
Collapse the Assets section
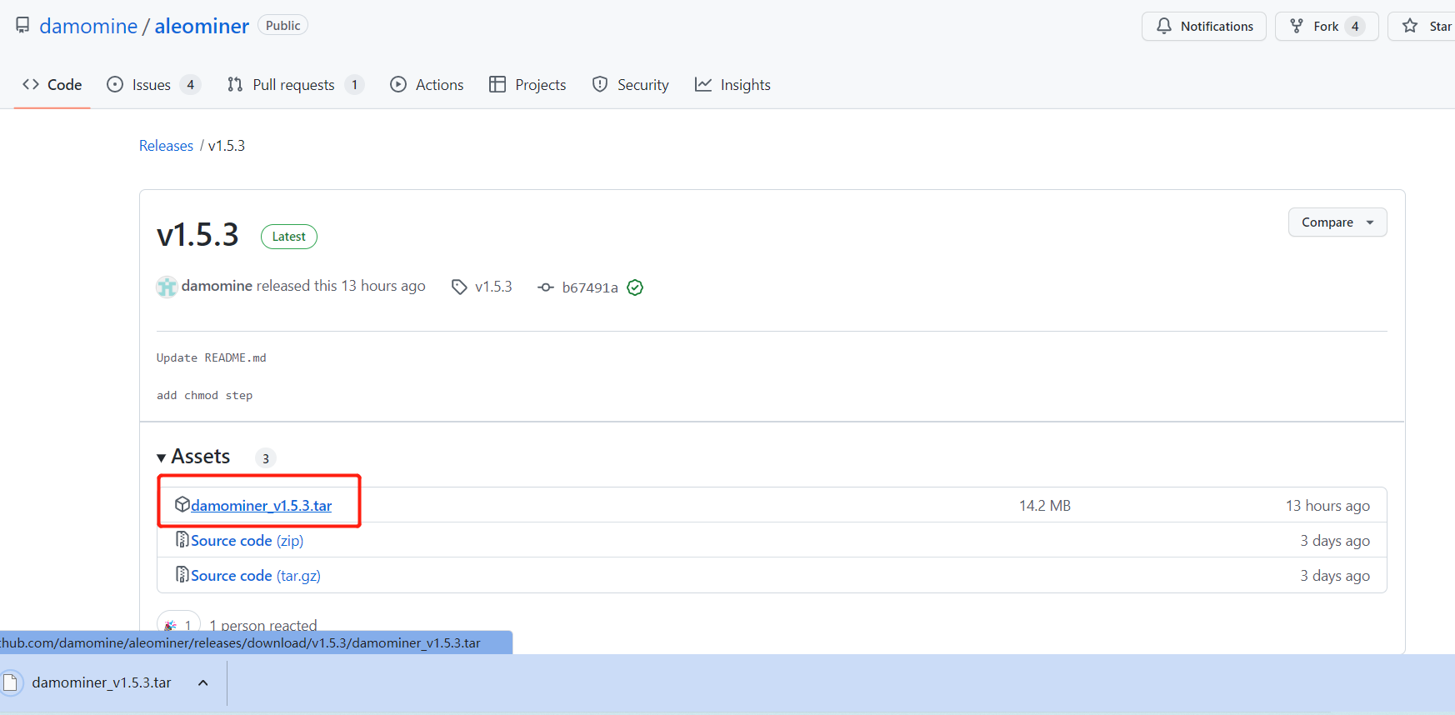point(193,457)
